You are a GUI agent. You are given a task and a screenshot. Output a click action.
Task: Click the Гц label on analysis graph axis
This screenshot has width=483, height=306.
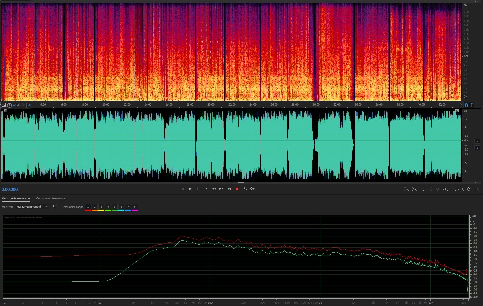[x=4, y=303]
